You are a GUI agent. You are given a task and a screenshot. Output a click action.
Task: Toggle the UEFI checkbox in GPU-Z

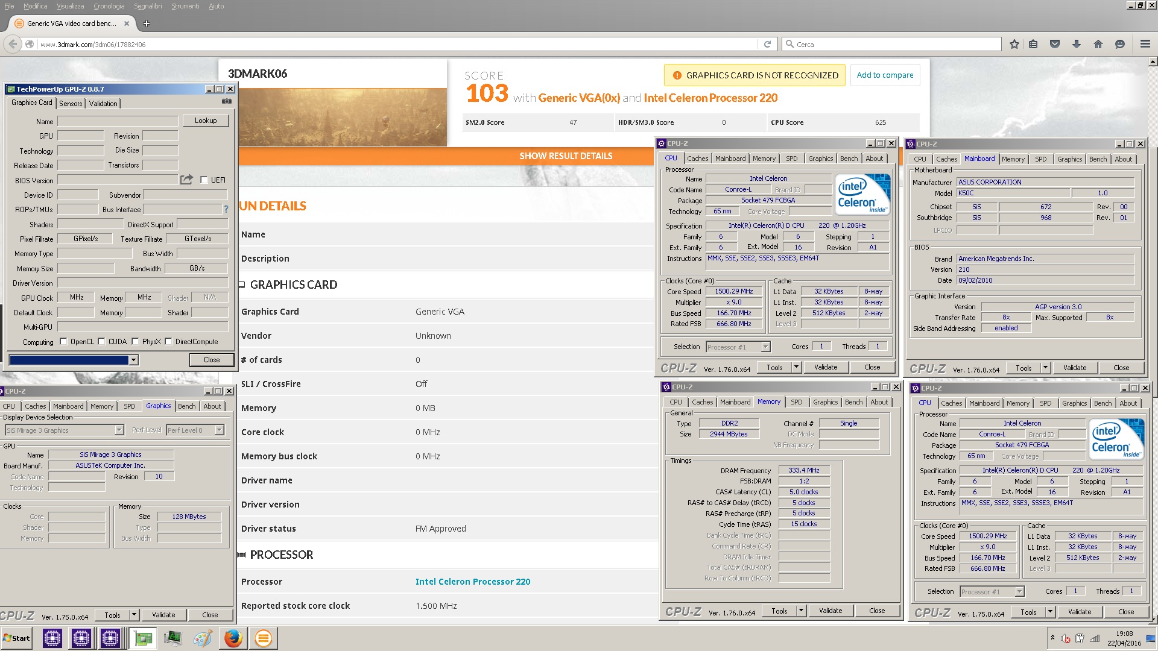pyautogui.click(x=204, y=180)
